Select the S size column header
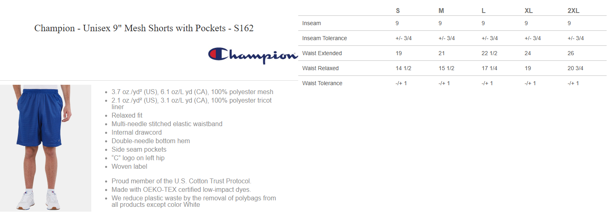The image size is (607, 219). 398,11
